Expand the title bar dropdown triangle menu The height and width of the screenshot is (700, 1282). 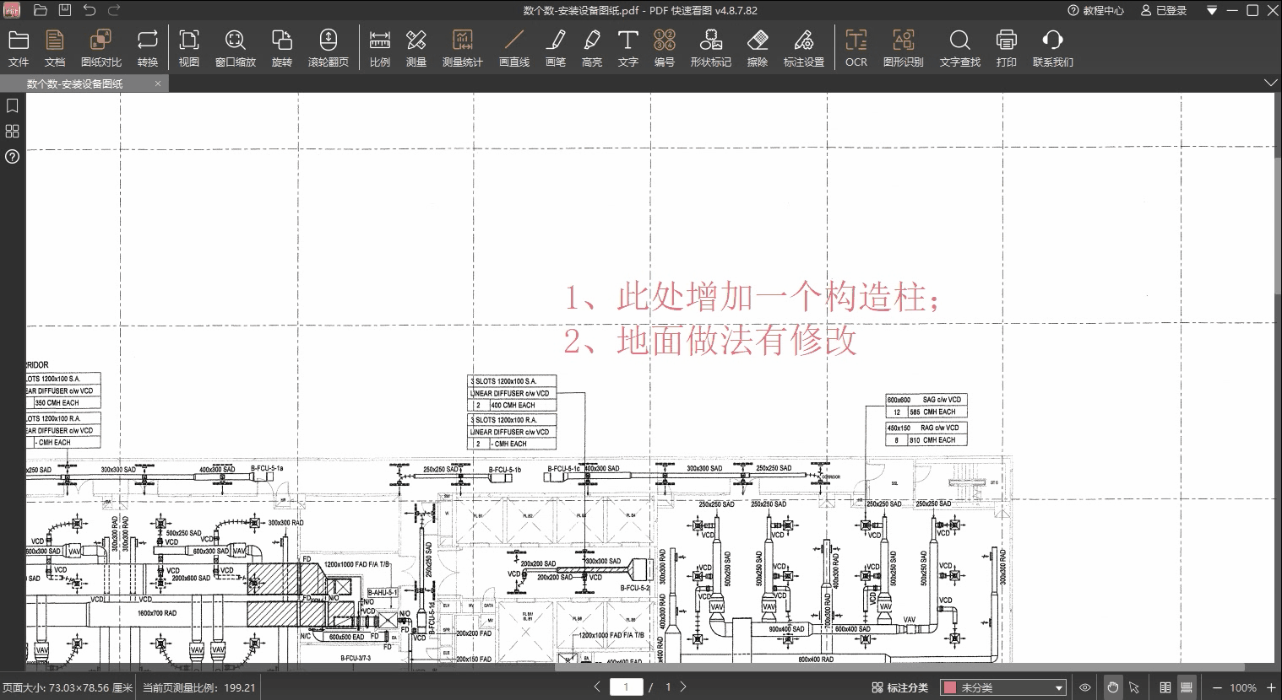coord(1212,10)
